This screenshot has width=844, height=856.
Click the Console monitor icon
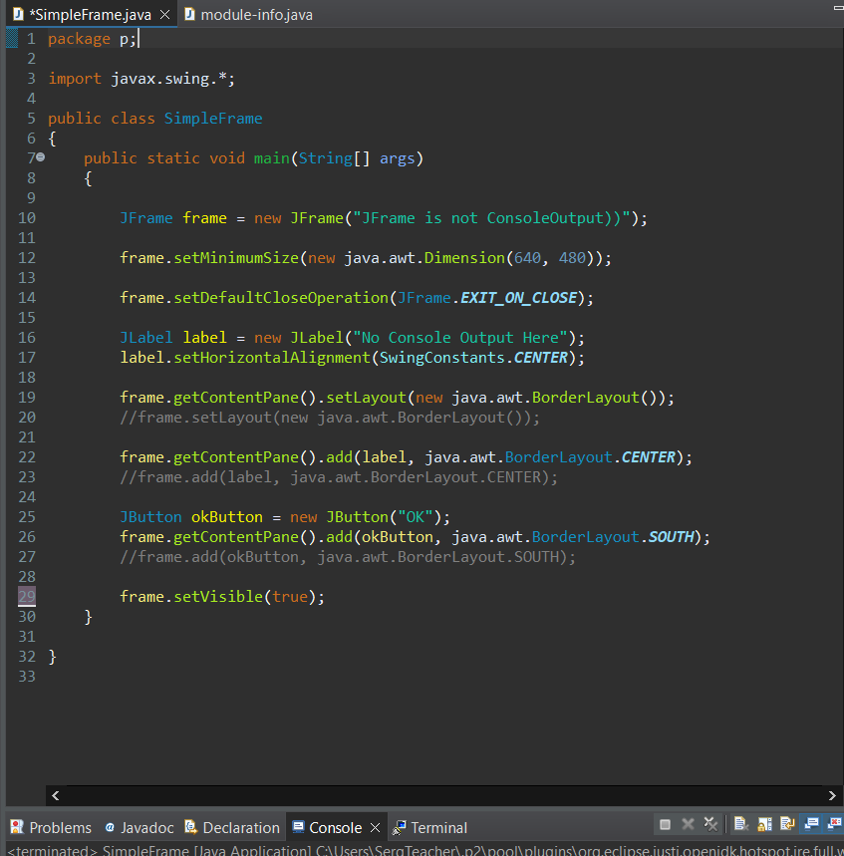pyautogui.click(x=298, y=826)
